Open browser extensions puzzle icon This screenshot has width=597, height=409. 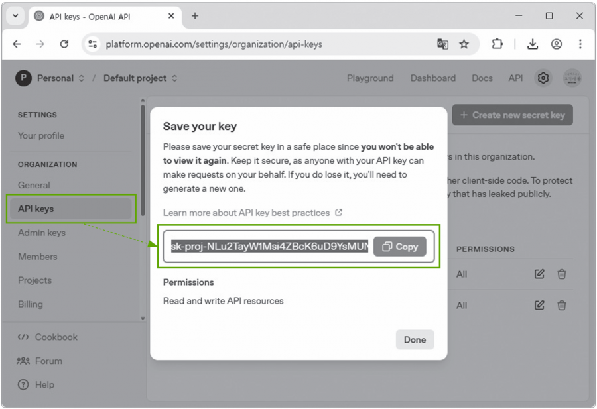[497, 44]
